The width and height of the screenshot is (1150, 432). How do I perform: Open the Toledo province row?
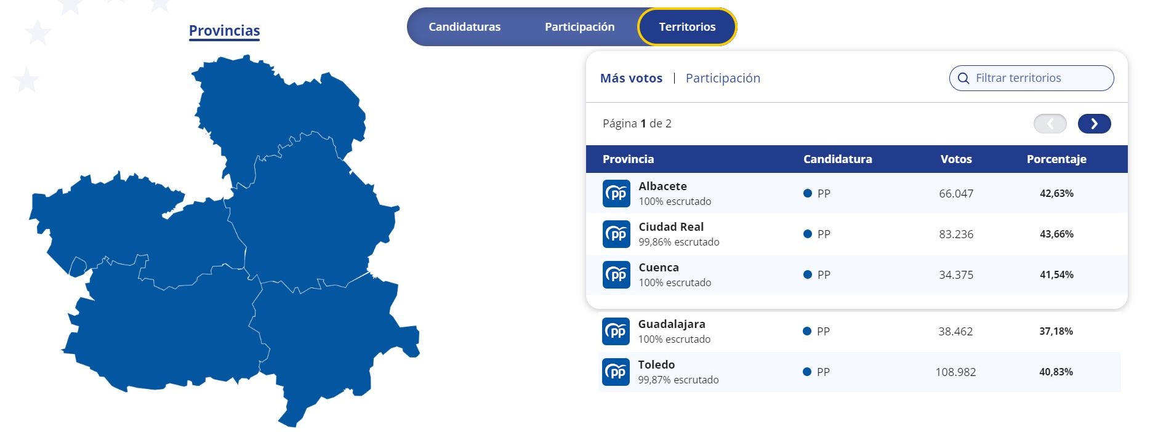pos(859,372)
